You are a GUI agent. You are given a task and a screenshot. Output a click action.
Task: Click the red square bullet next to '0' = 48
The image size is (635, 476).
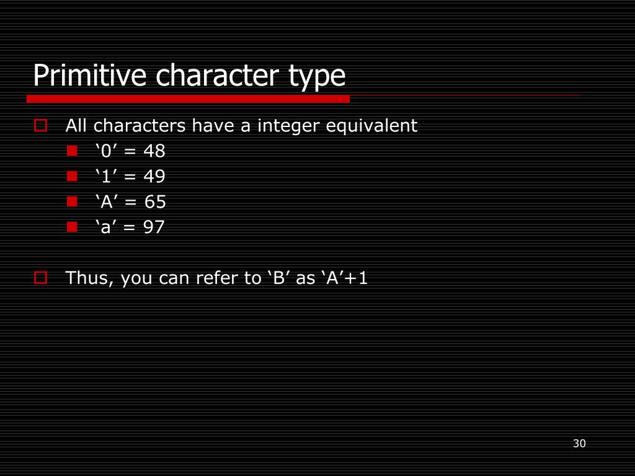[x=72, y=151]
